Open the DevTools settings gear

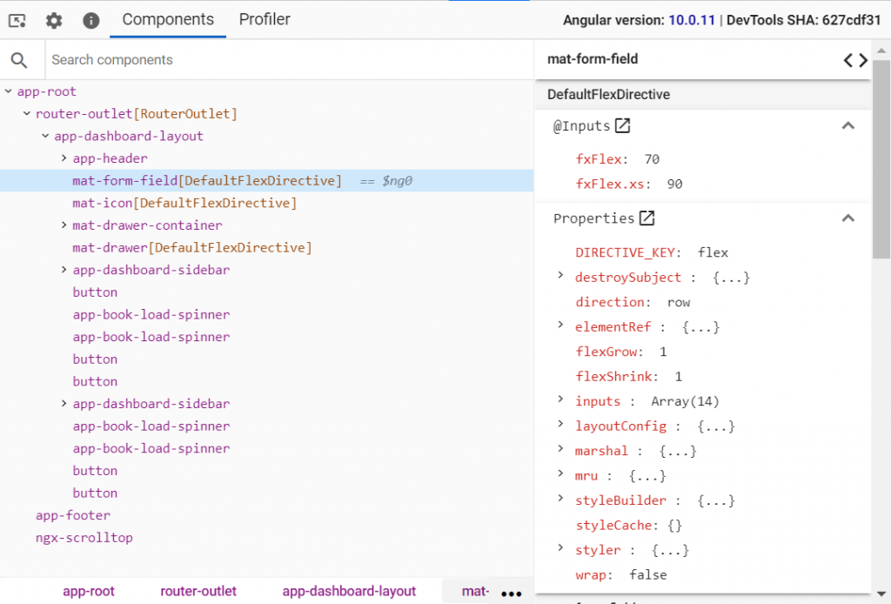(x=53, y=19)
